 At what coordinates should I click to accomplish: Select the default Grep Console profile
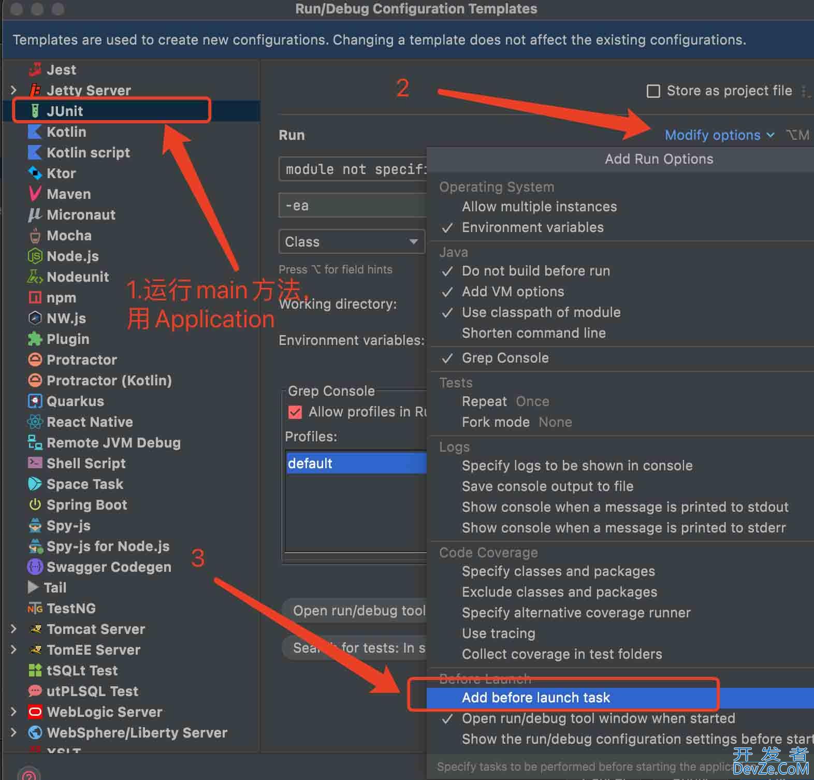[356, 463]
